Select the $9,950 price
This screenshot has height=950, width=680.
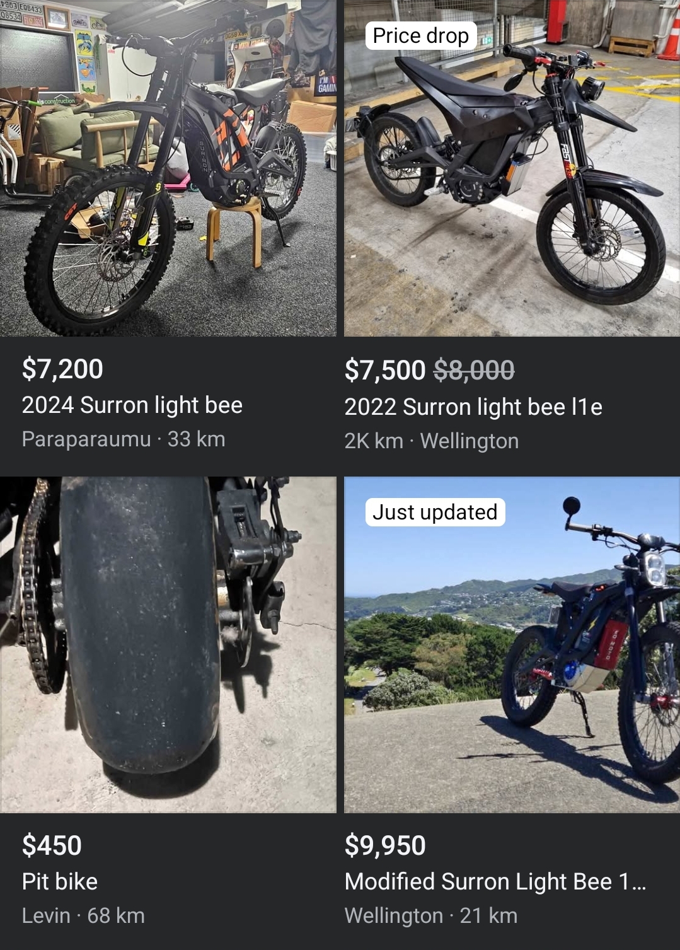pyautogui.click(x=385, y=845)
